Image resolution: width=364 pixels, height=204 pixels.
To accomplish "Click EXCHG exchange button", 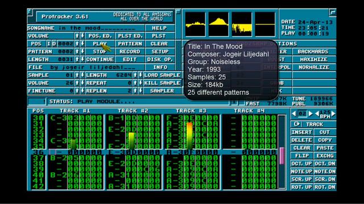I will (x=325, y=156).
